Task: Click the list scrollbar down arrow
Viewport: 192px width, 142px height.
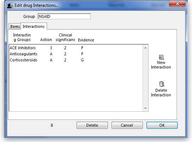Action: pyautogui.click(x=145, y=108)
